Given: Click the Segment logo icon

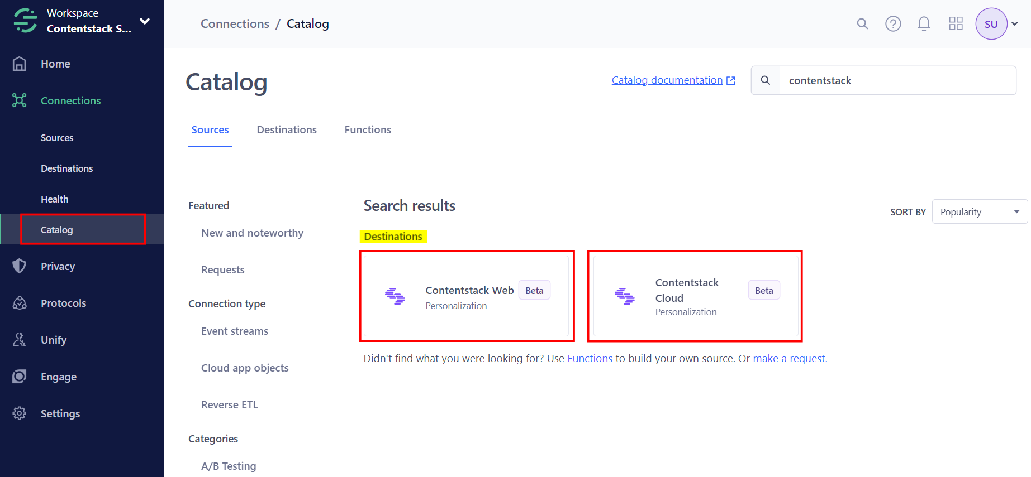Looking at the screenshot, I should pos(25,21).
